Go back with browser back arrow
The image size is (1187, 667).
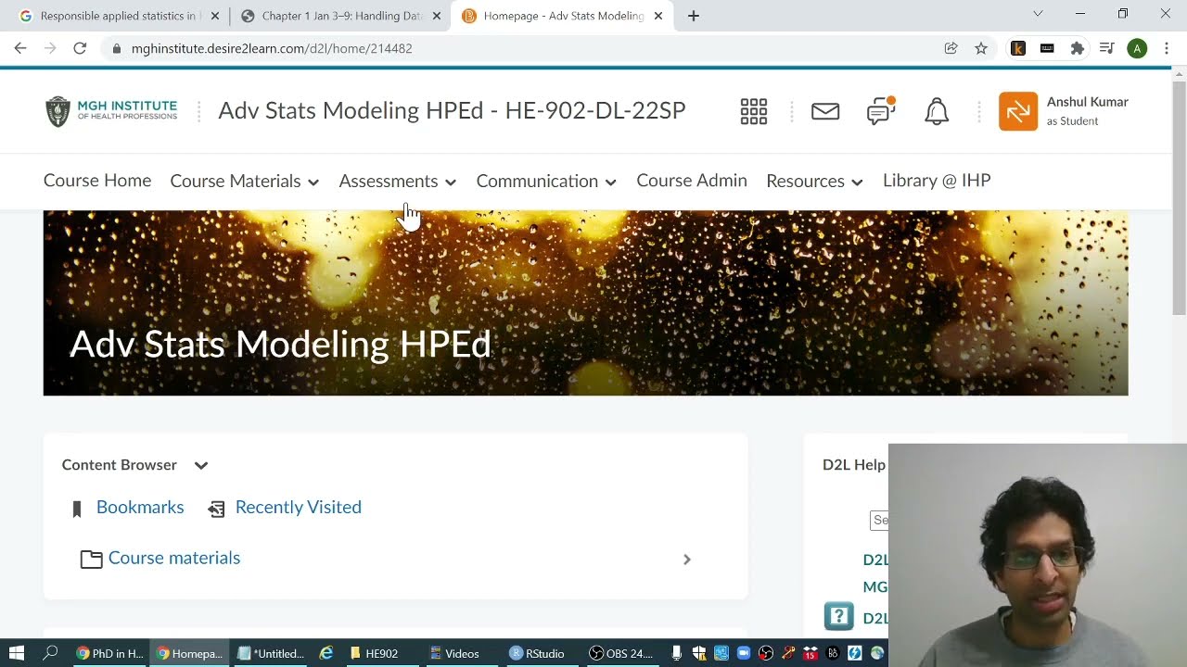[20, 48]
